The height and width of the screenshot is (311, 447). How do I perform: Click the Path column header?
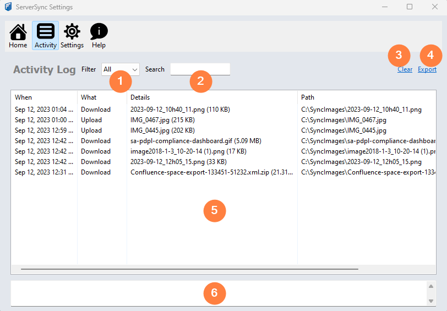[308, 97]
